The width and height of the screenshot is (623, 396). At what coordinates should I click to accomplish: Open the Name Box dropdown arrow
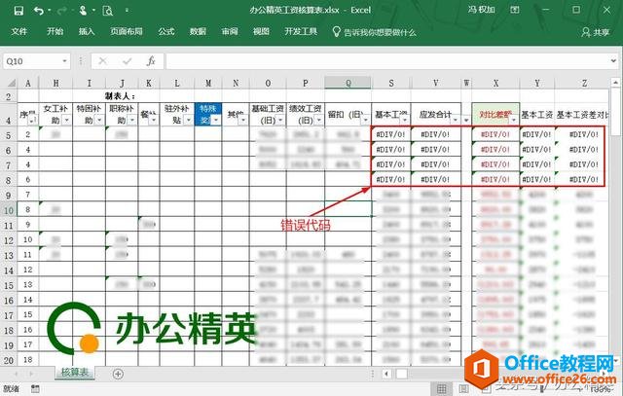(64, 61)
